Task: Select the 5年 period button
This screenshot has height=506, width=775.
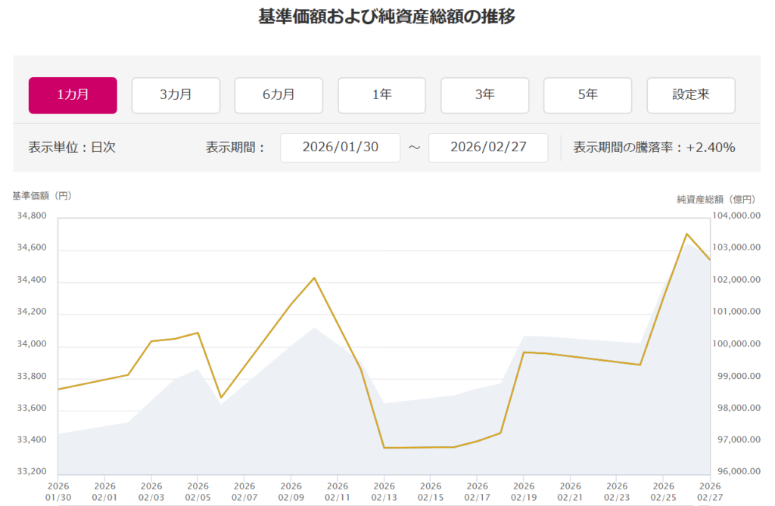Action: tap(587, 95)
